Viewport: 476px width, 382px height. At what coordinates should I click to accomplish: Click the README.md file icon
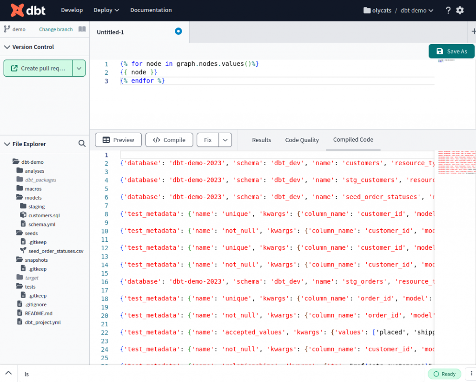(x=20, y=313)
